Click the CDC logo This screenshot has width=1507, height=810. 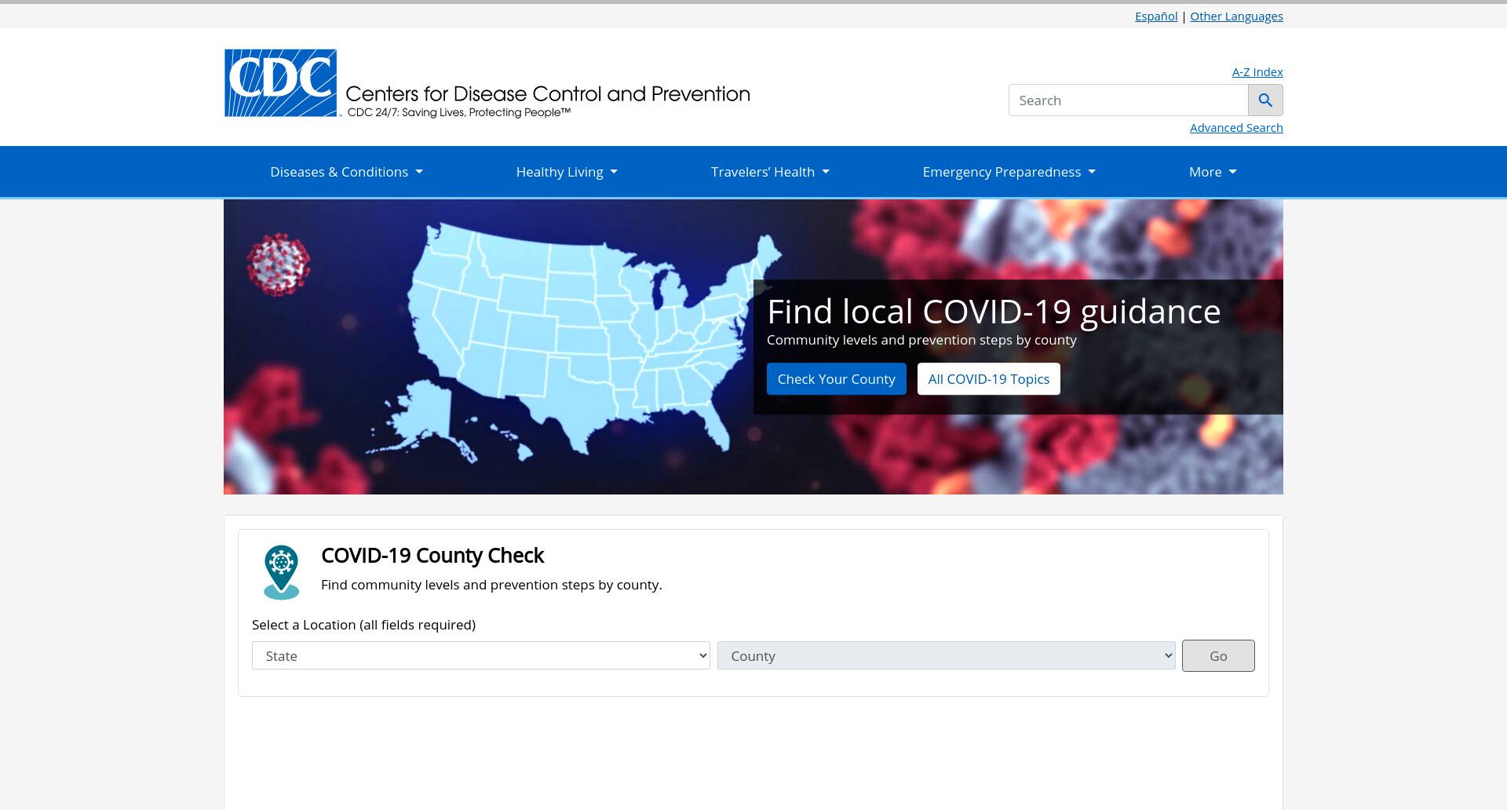280,83
